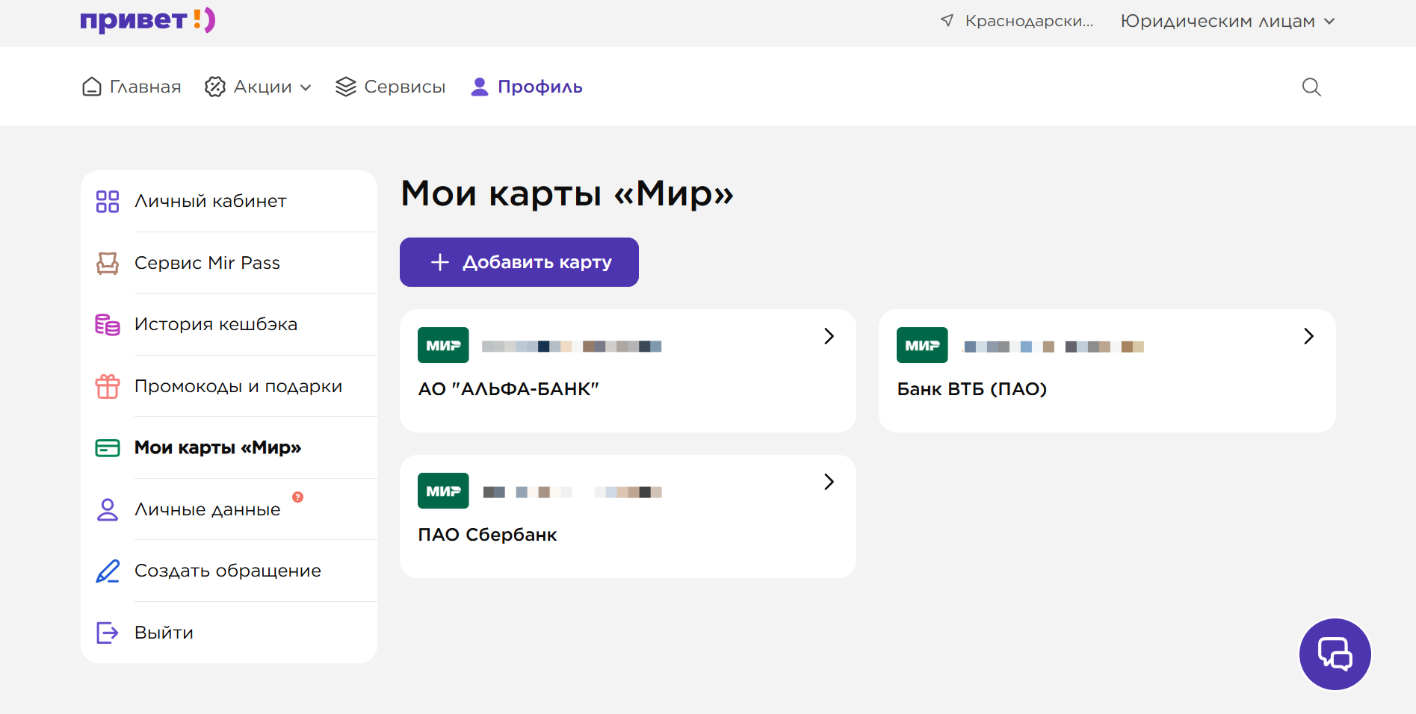Click the person icon beside Профиль
The height and width of the screenshot is (714, 1416).
click(480, 87)
